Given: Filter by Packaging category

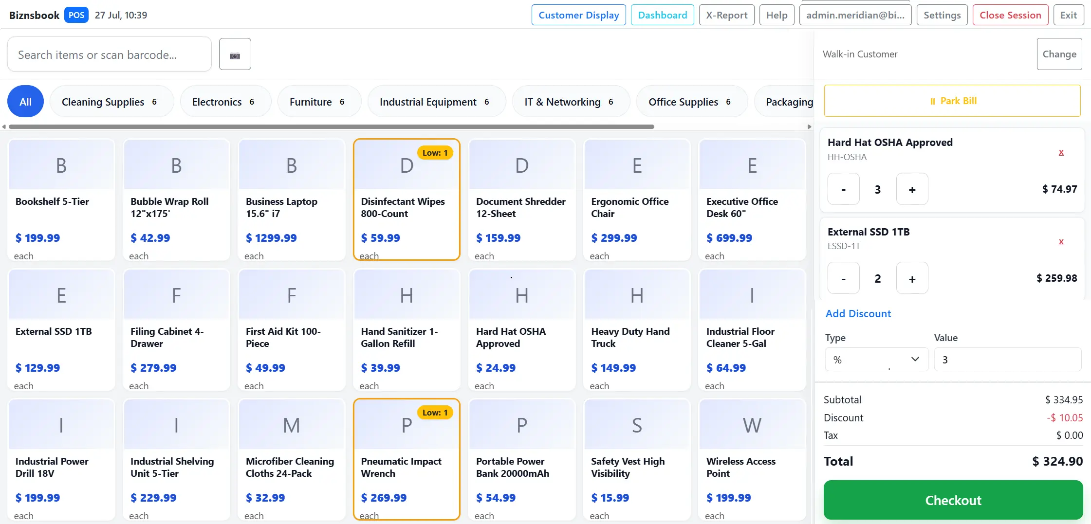Looking at the screenshot, I should click(x=784, y=102).
